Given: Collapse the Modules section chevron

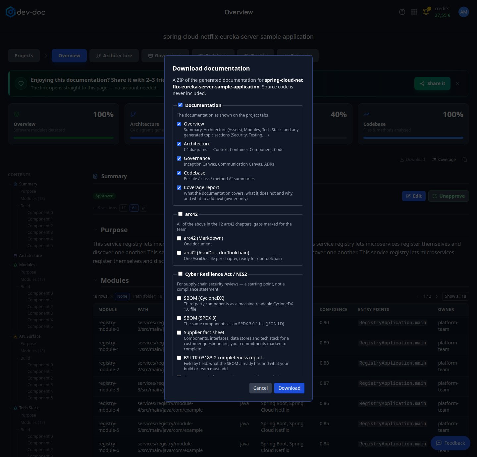Looking at the screenshot, I should (x=95, y=280).
